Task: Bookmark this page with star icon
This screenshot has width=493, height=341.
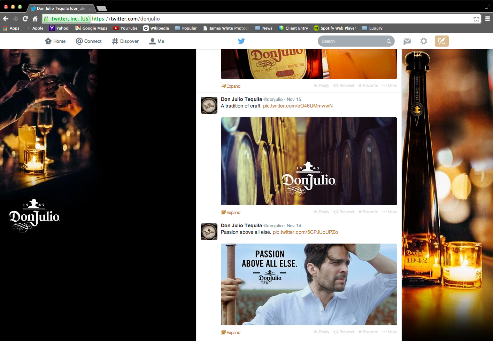Action: click(x=476, y=19)
